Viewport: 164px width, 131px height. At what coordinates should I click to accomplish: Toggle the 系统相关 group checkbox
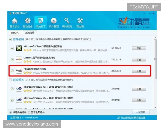[x=10, y=80]
